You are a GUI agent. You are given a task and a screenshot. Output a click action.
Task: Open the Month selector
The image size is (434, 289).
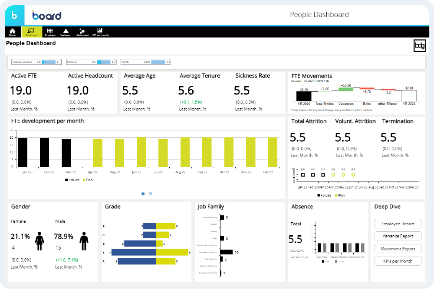[146, 62]
